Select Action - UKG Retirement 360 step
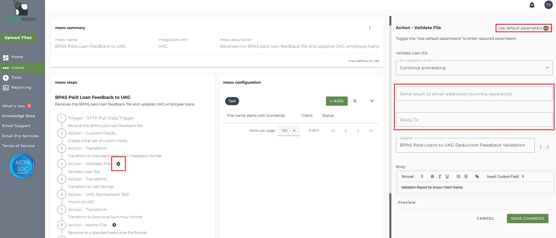Image resolution: width=556 pixels, height=238 pixels. [98, 194]
